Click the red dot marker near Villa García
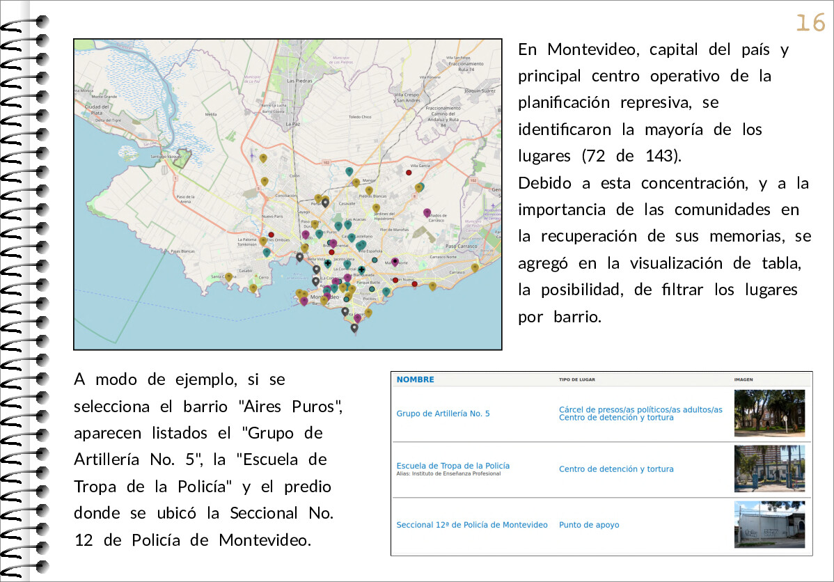 (409, 173)
